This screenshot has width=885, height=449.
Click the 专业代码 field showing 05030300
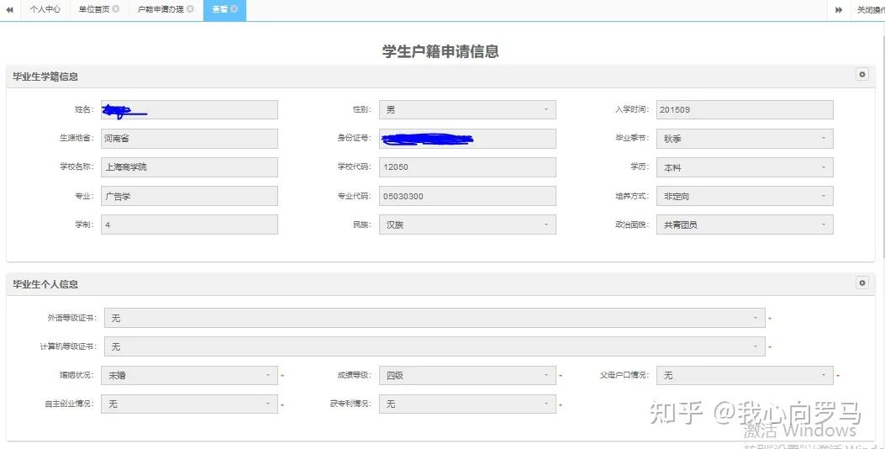pyautogui.click(x=467, y=196)
